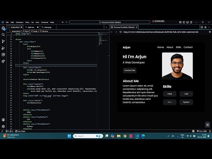The width and height of the screenshot is (212, 159).
Task: Open notifications bell in status bar
Action: [210, 131]
